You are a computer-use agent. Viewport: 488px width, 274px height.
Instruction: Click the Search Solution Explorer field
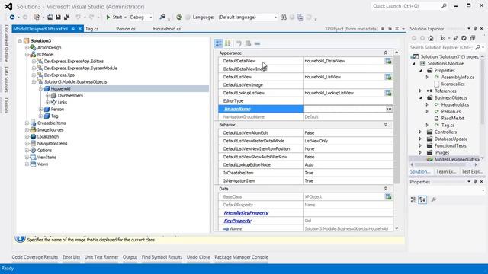click(442, 47)
